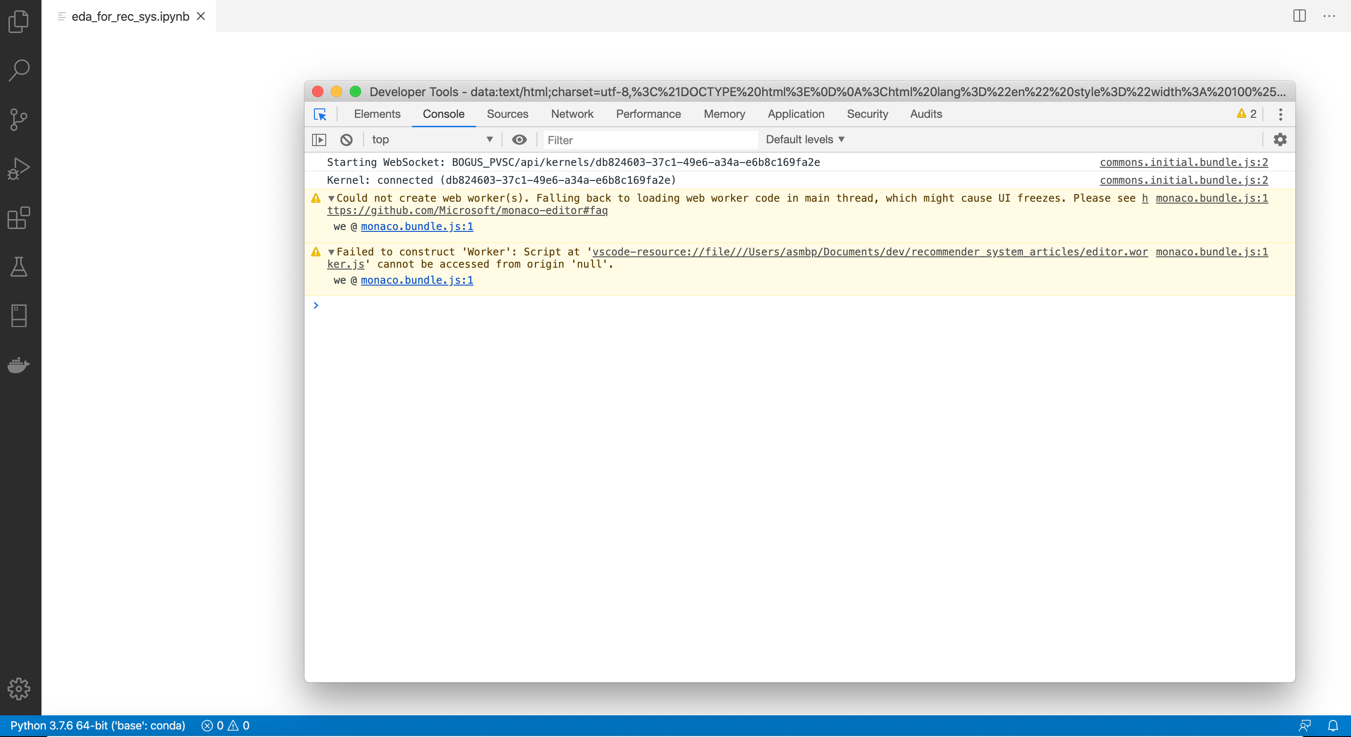Open DevTools console settings gear

pyautogui.click(x=1280, y=139)
